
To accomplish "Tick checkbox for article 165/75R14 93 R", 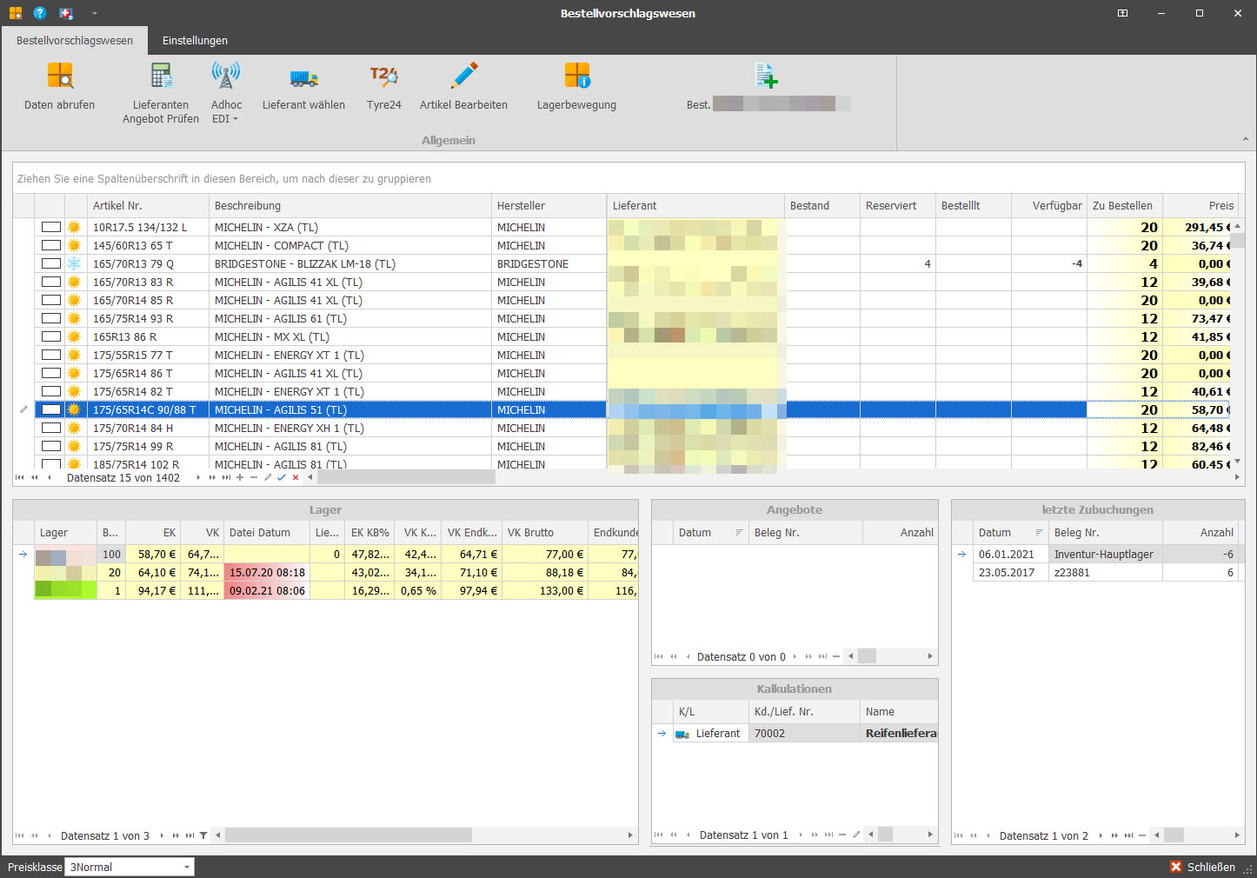I will [x=51, y=318].
